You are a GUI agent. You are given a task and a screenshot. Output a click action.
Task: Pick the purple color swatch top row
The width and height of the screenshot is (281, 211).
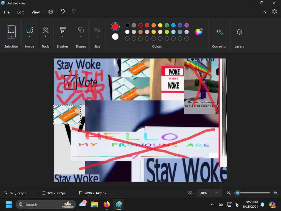pos(187,25)
